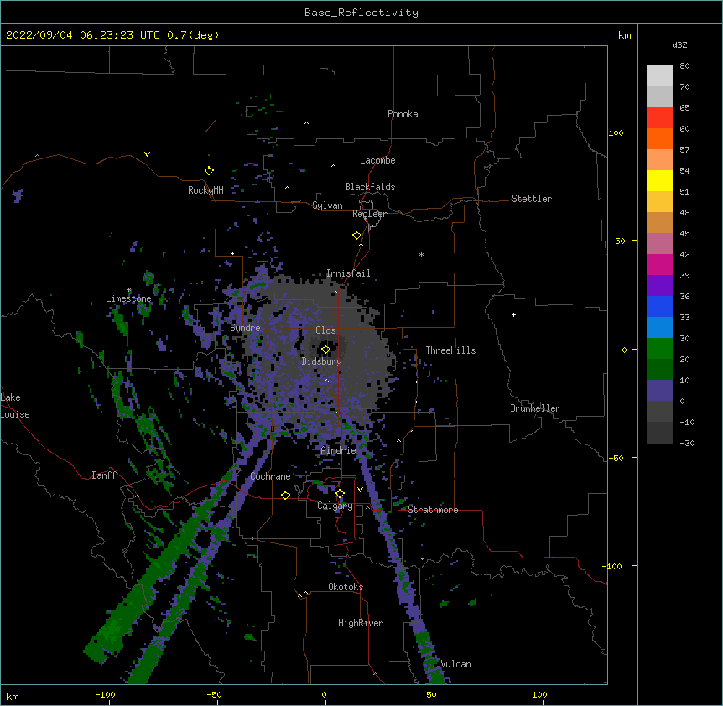Click the Innisfail town label
Image resolution: width=723 pixels, height=706 pixels.
point(348,273)
